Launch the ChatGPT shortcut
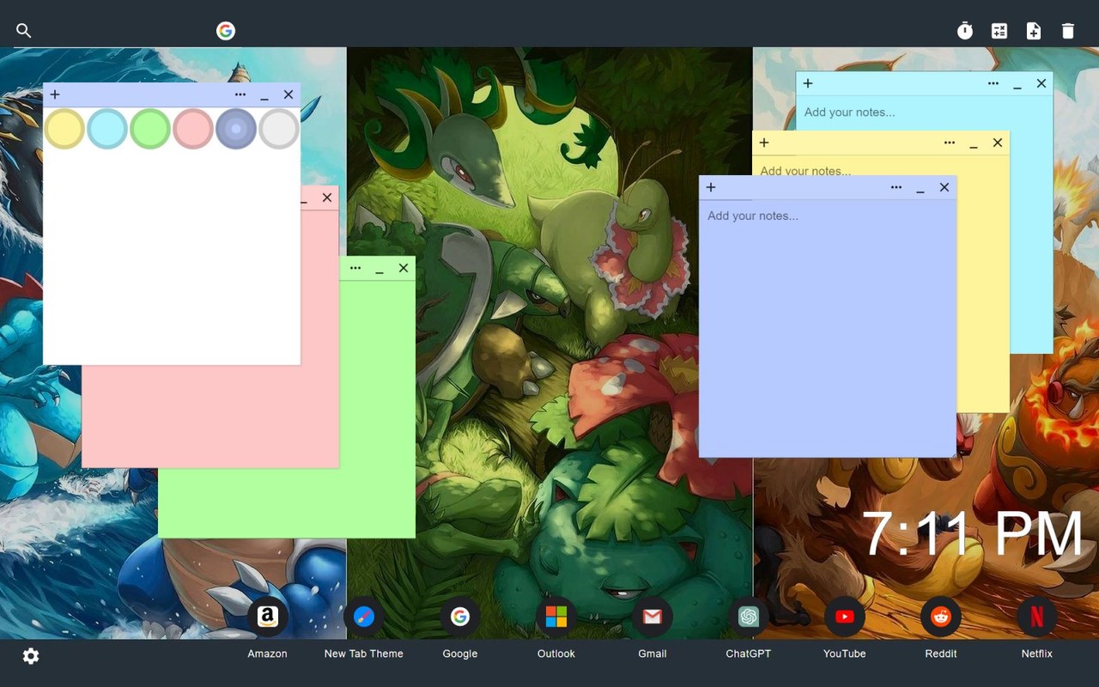 749,617
